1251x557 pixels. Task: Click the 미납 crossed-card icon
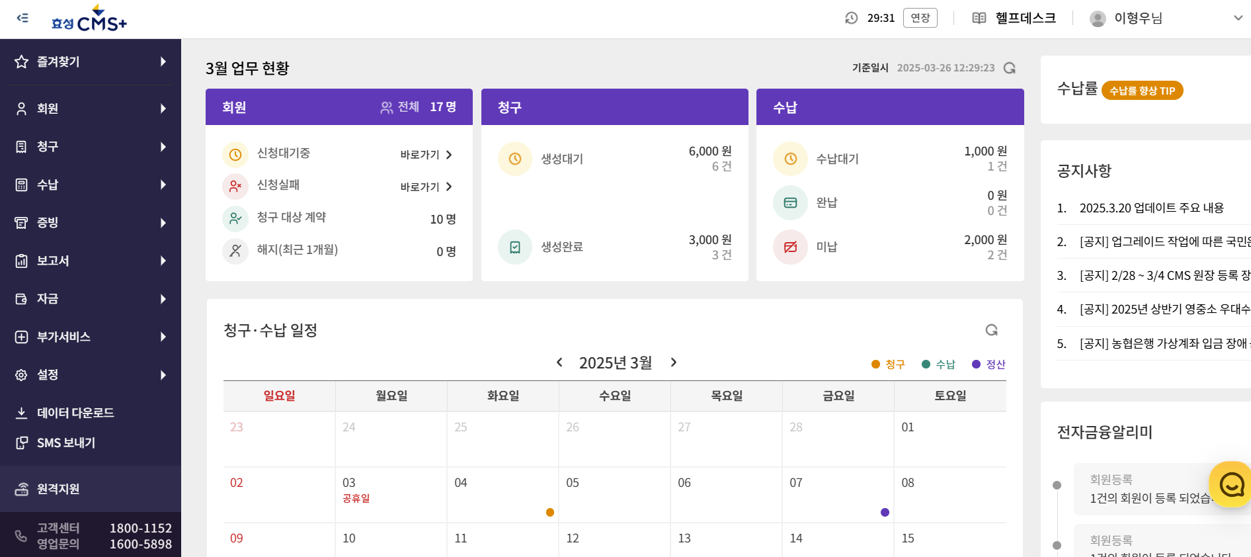(x=791, y=247)
